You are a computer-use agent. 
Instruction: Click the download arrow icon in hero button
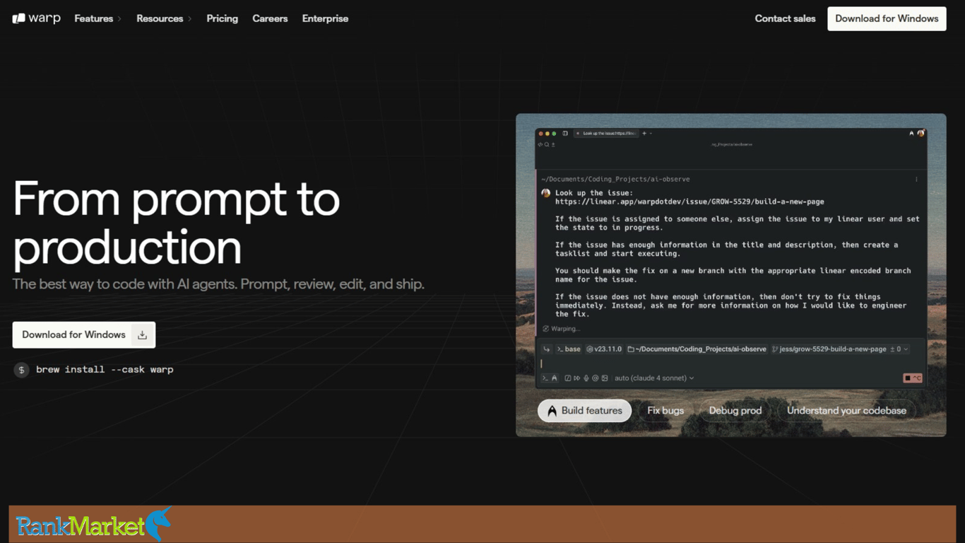(x=142, y=335)
